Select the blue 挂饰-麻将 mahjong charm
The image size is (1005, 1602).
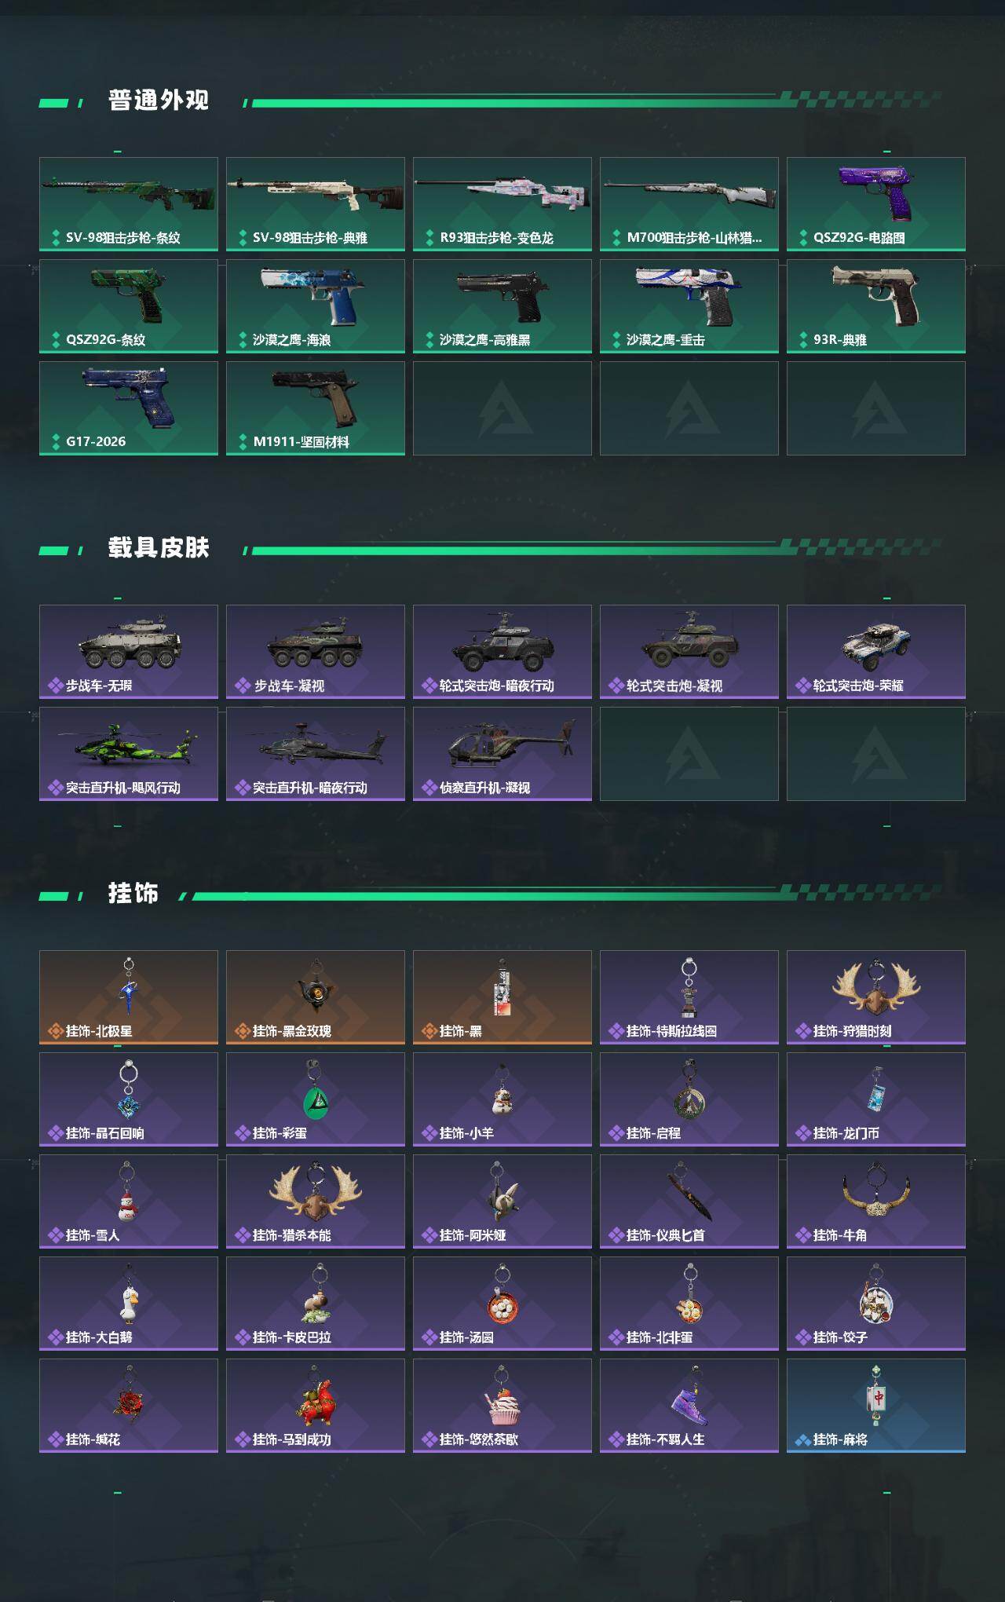click(876, 1406)
